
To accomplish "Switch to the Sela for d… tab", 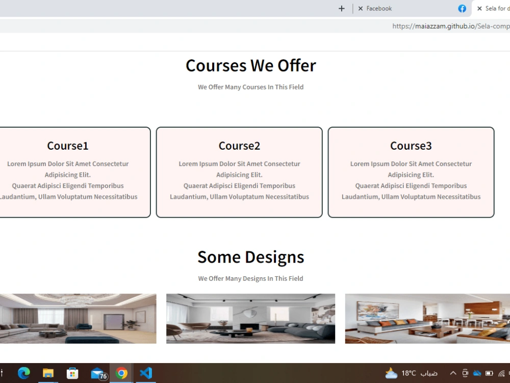I will click(x=491, y=9).
